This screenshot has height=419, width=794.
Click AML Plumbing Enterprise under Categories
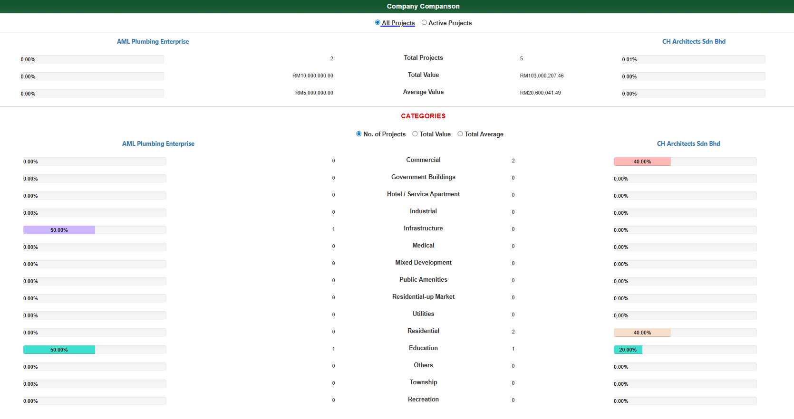click(158, 144)
